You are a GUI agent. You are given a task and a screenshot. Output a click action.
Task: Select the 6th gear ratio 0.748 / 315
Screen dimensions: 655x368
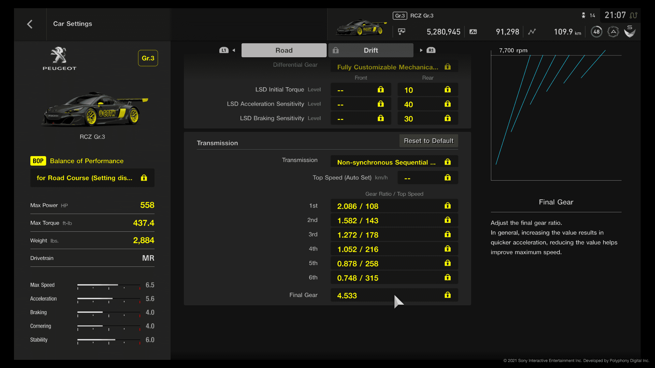click(394, 277)
